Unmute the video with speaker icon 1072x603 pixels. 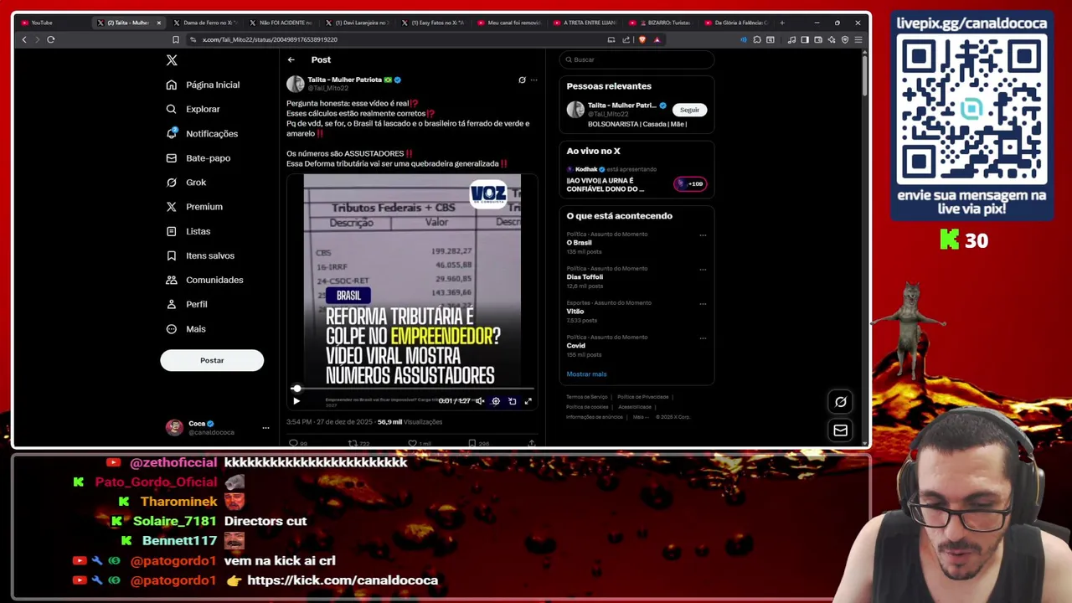pos(480,401)
